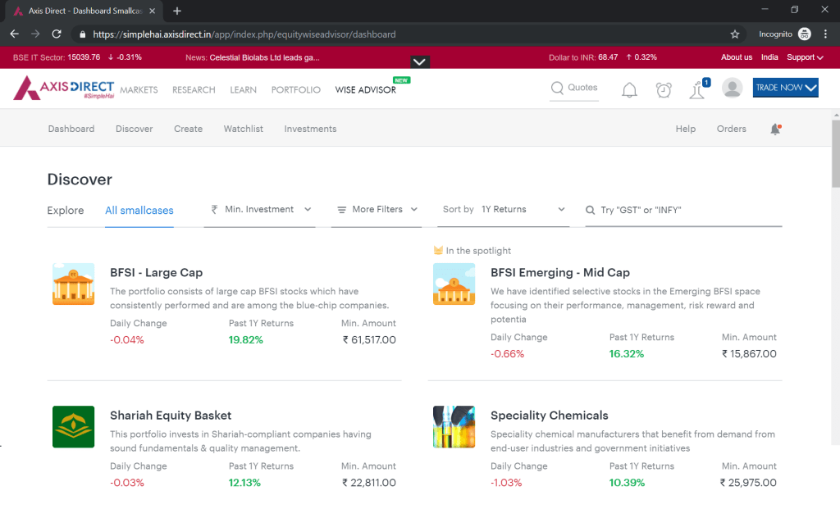Click the Axis Direct logo
Viewport: 840px width, 509px height.
point(64,88)
